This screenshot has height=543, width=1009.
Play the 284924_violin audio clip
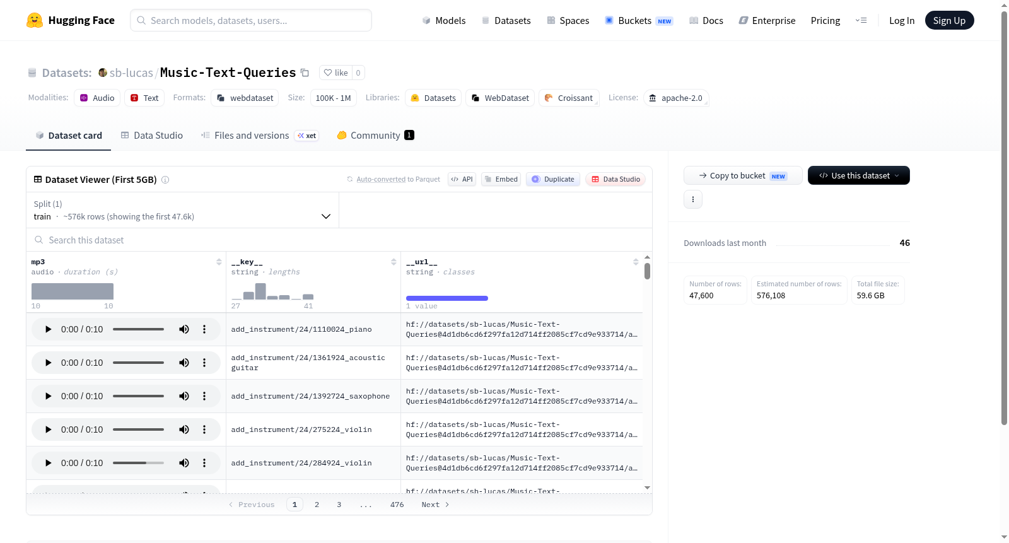pos(48,463)
